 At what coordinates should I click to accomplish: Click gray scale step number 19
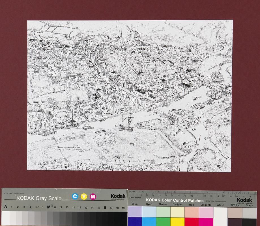click(x=123, y=208)
